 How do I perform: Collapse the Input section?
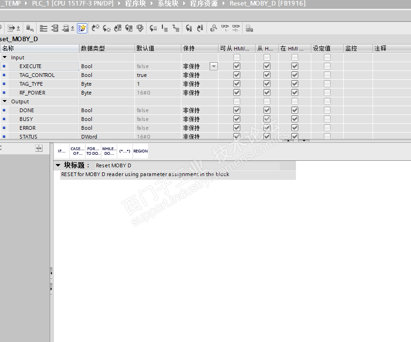point(5,57)
